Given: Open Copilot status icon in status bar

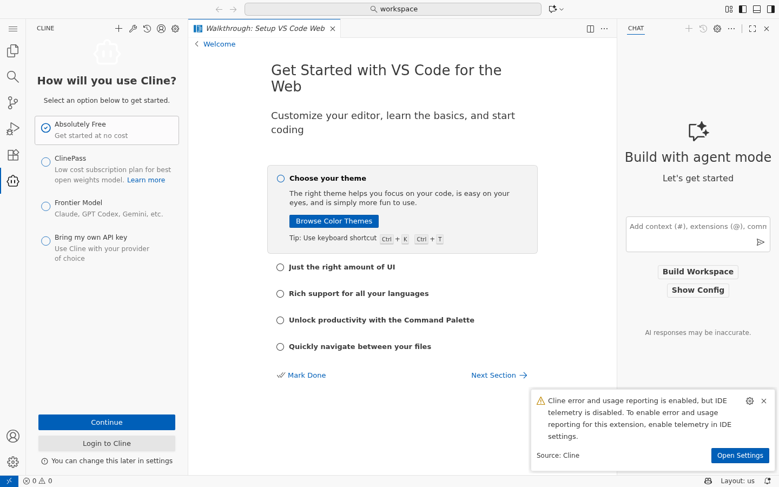Looking at the screenshot, I should point(708,481).
